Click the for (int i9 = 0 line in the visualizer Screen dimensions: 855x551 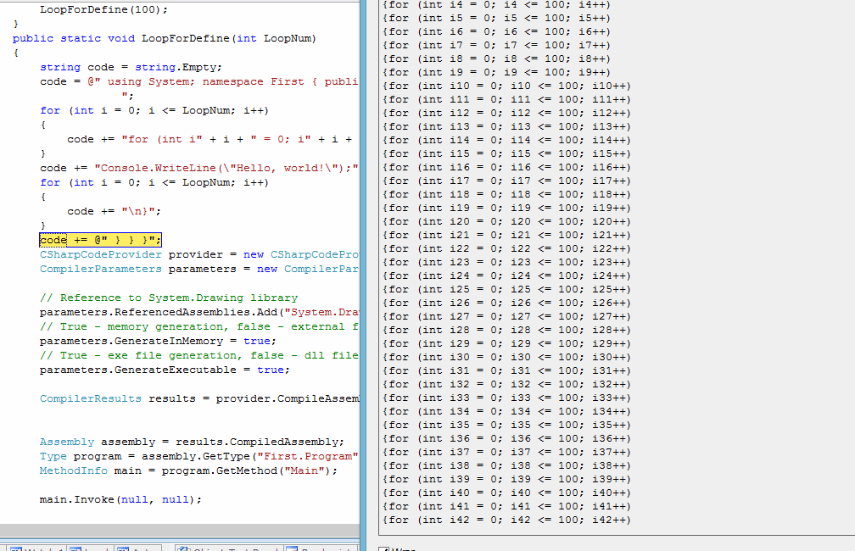tap(497, 72)
